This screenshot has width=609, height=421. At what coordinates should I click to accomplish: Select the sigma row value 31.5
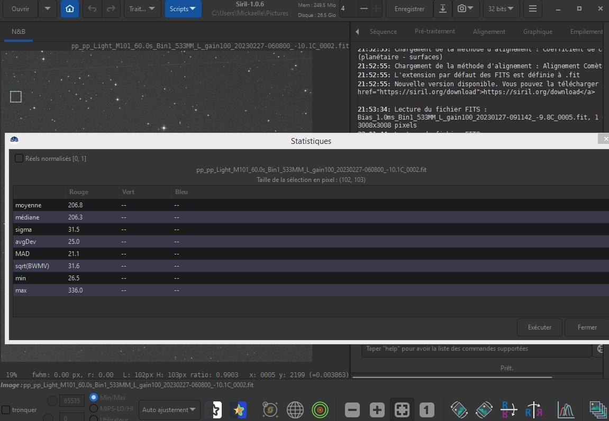(74, 230)
